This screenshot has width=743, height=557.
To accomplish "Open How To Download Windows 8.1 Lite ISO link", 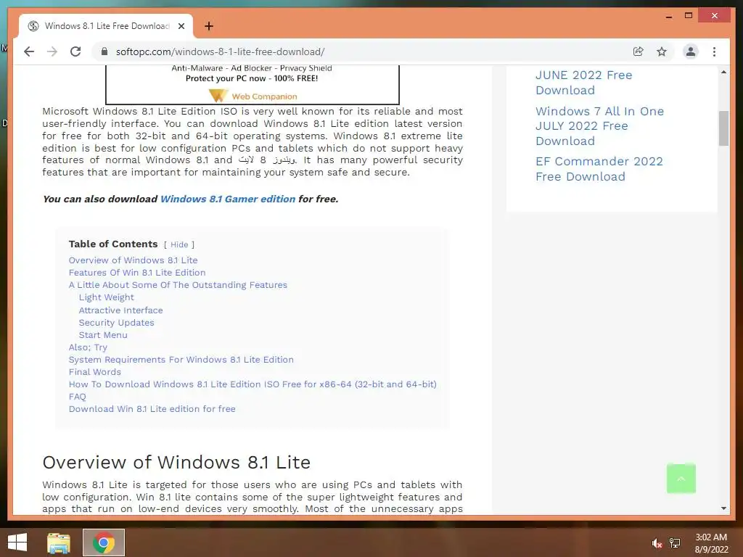I will click(253, 384).
